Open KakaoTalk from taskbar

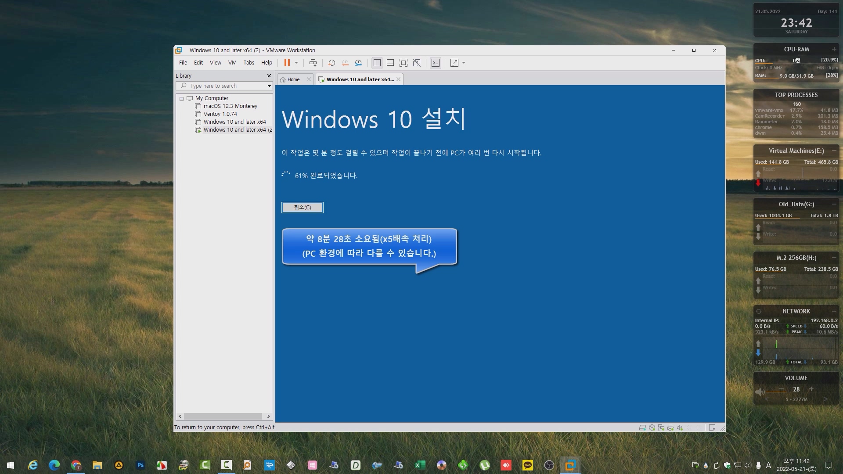(x=528, y=465)
